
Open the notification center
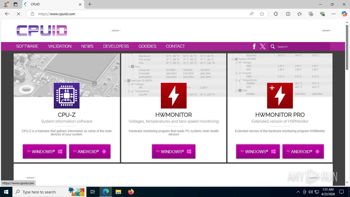tap(342, 192)
